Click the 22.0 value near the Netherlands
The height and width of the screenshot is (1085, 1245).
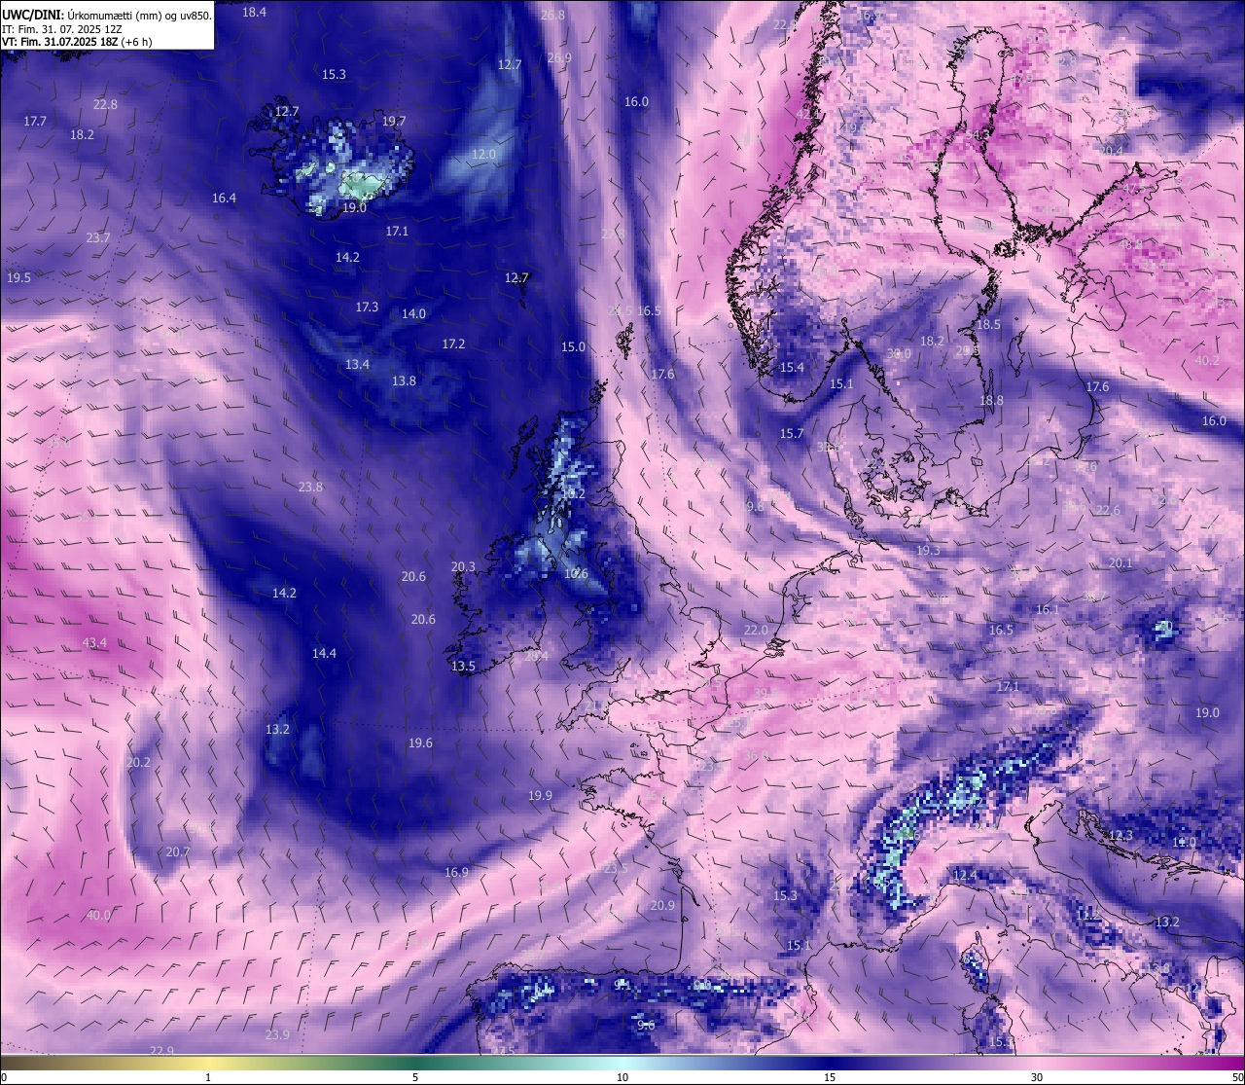(x=756, y=630)
